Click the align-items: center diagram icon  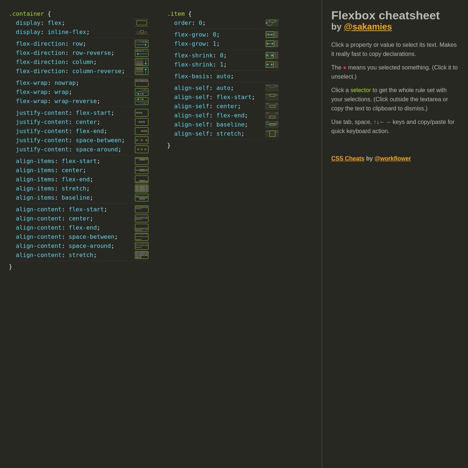point(141,170)
